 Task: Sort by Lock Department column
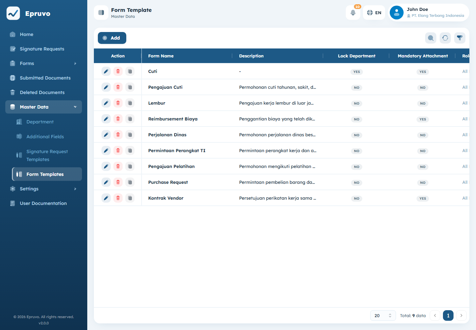[356, 56]
